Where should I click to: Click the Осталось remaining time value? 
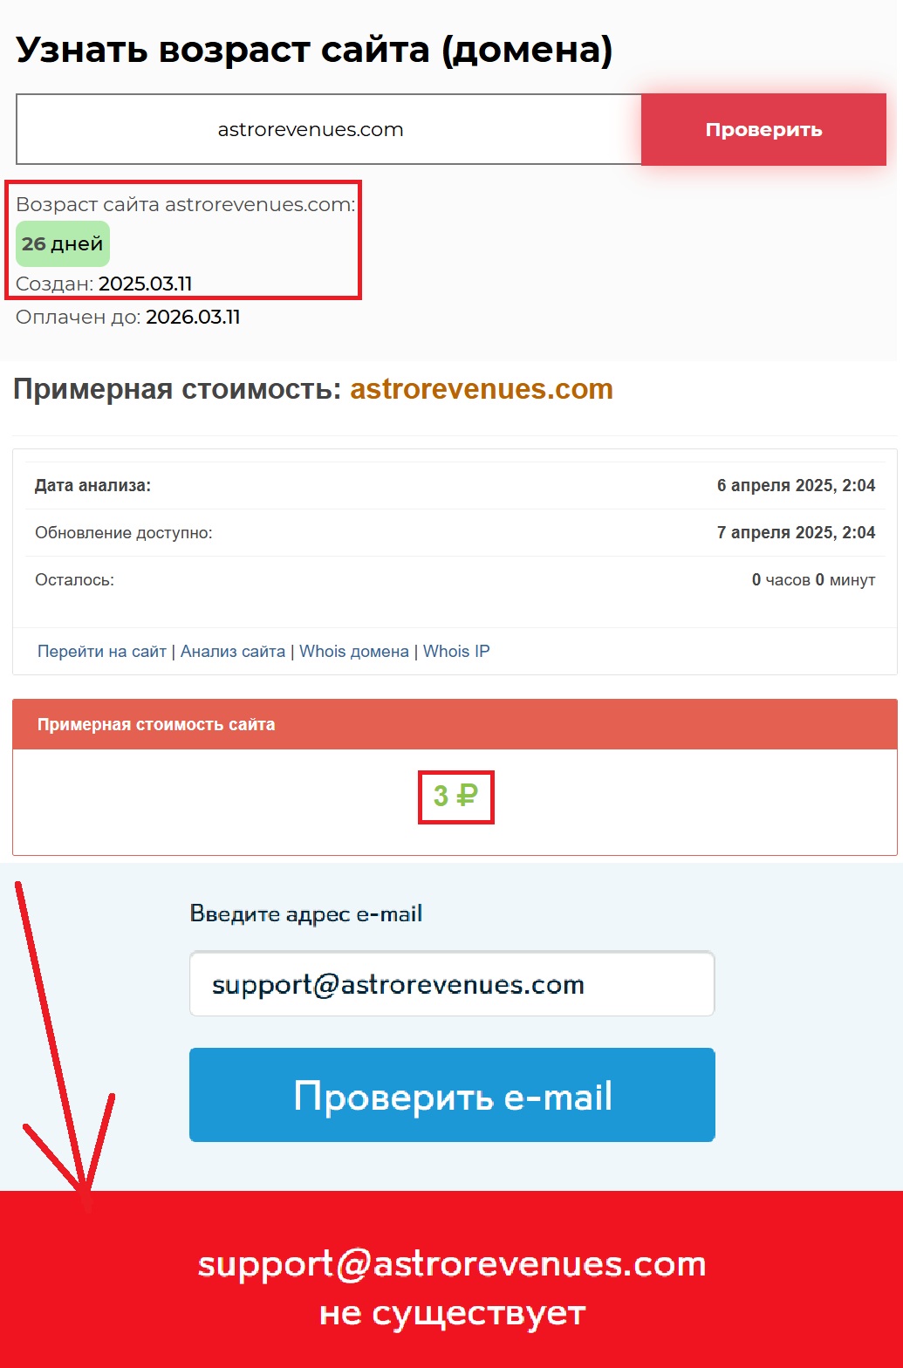(x=813, y=579)
